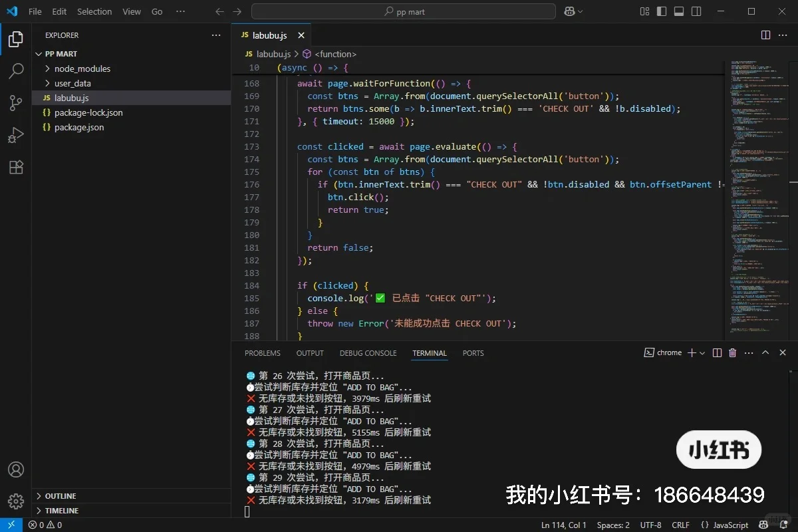Switch to the OUTPUT panel tab
Image resolution: width=798 pixels, height=532 pixels.
click(x=310, y=353)
